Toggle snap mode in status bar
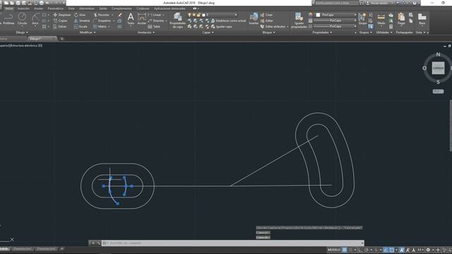The image size is (452, 254). (350, 250)
